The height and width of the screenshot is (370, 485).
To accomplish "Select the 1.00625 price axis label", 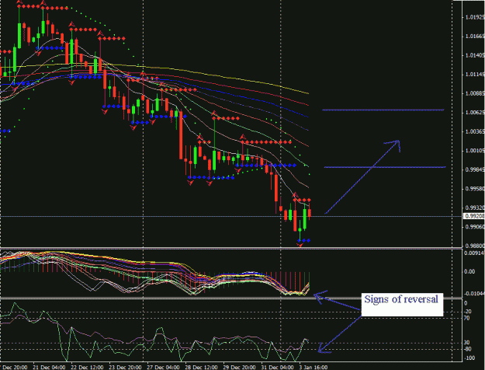I will pyautogui.click(x=475, y=113).
